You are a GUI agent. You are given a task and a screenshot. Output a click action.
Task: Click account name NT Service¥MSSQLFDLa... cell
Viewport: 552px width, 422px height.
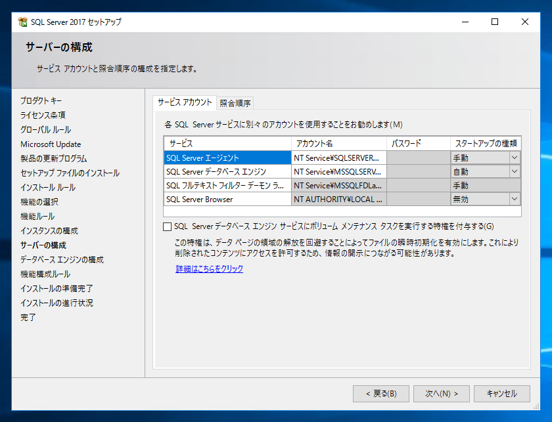[339, 185]
